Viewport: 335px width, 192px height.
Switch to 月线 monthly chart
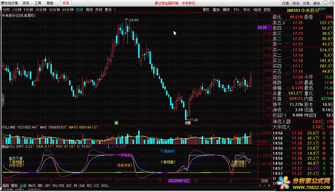(x=99, y=10)
